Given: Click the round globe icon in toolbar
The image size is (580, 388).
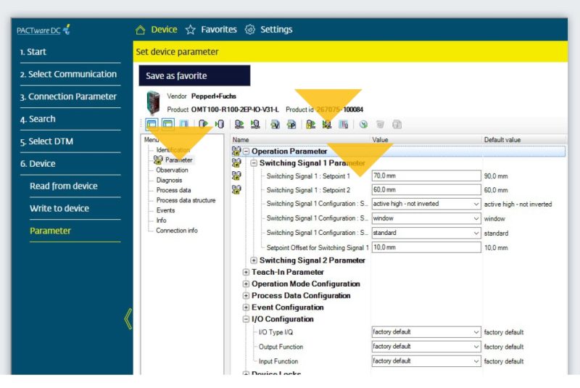Looking at the screenshot, I should coord(363,124).
